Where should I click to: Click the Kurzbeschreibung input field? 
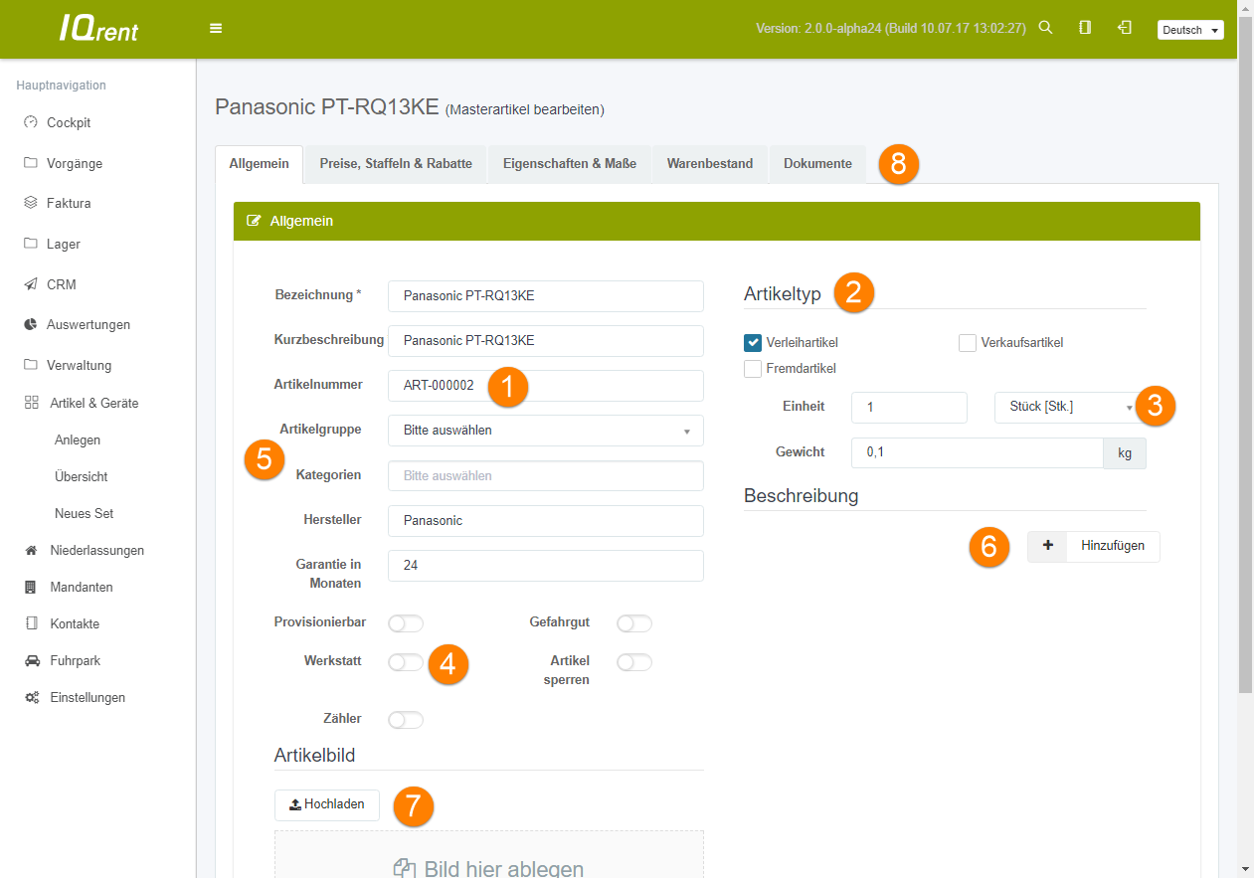click(x=546, y=340)
